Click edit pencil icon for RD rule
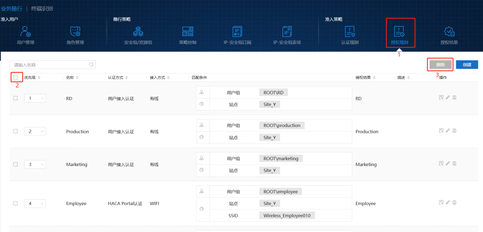This screenshot has width=483, height=232. point(448,98)
